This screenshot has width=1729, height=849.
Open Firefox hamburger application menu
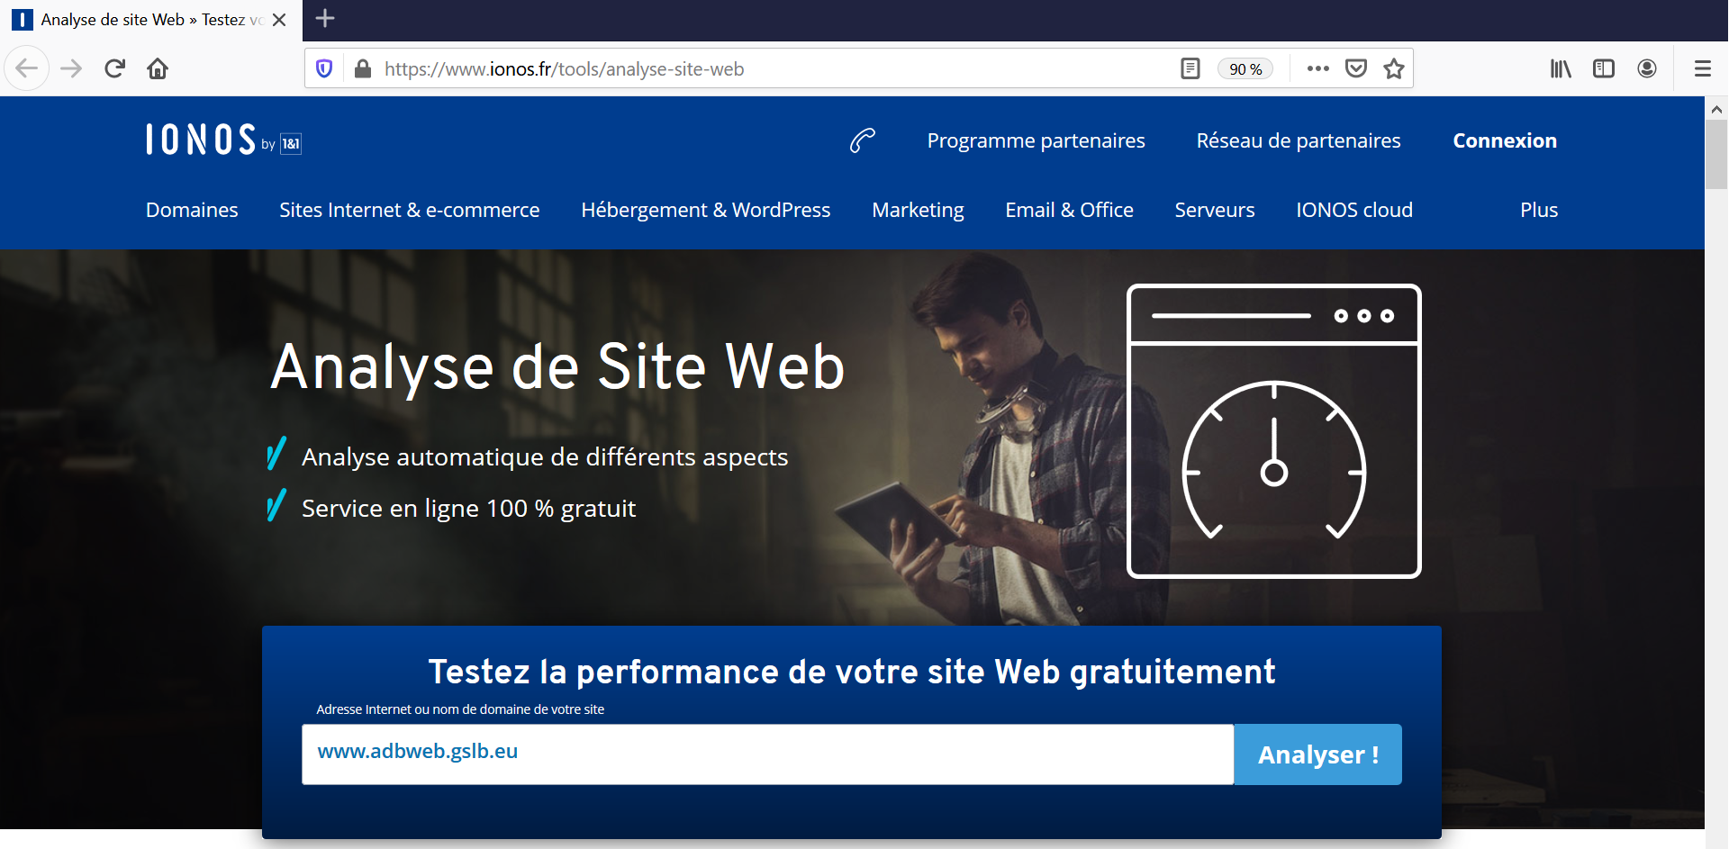pos(1702,68)
